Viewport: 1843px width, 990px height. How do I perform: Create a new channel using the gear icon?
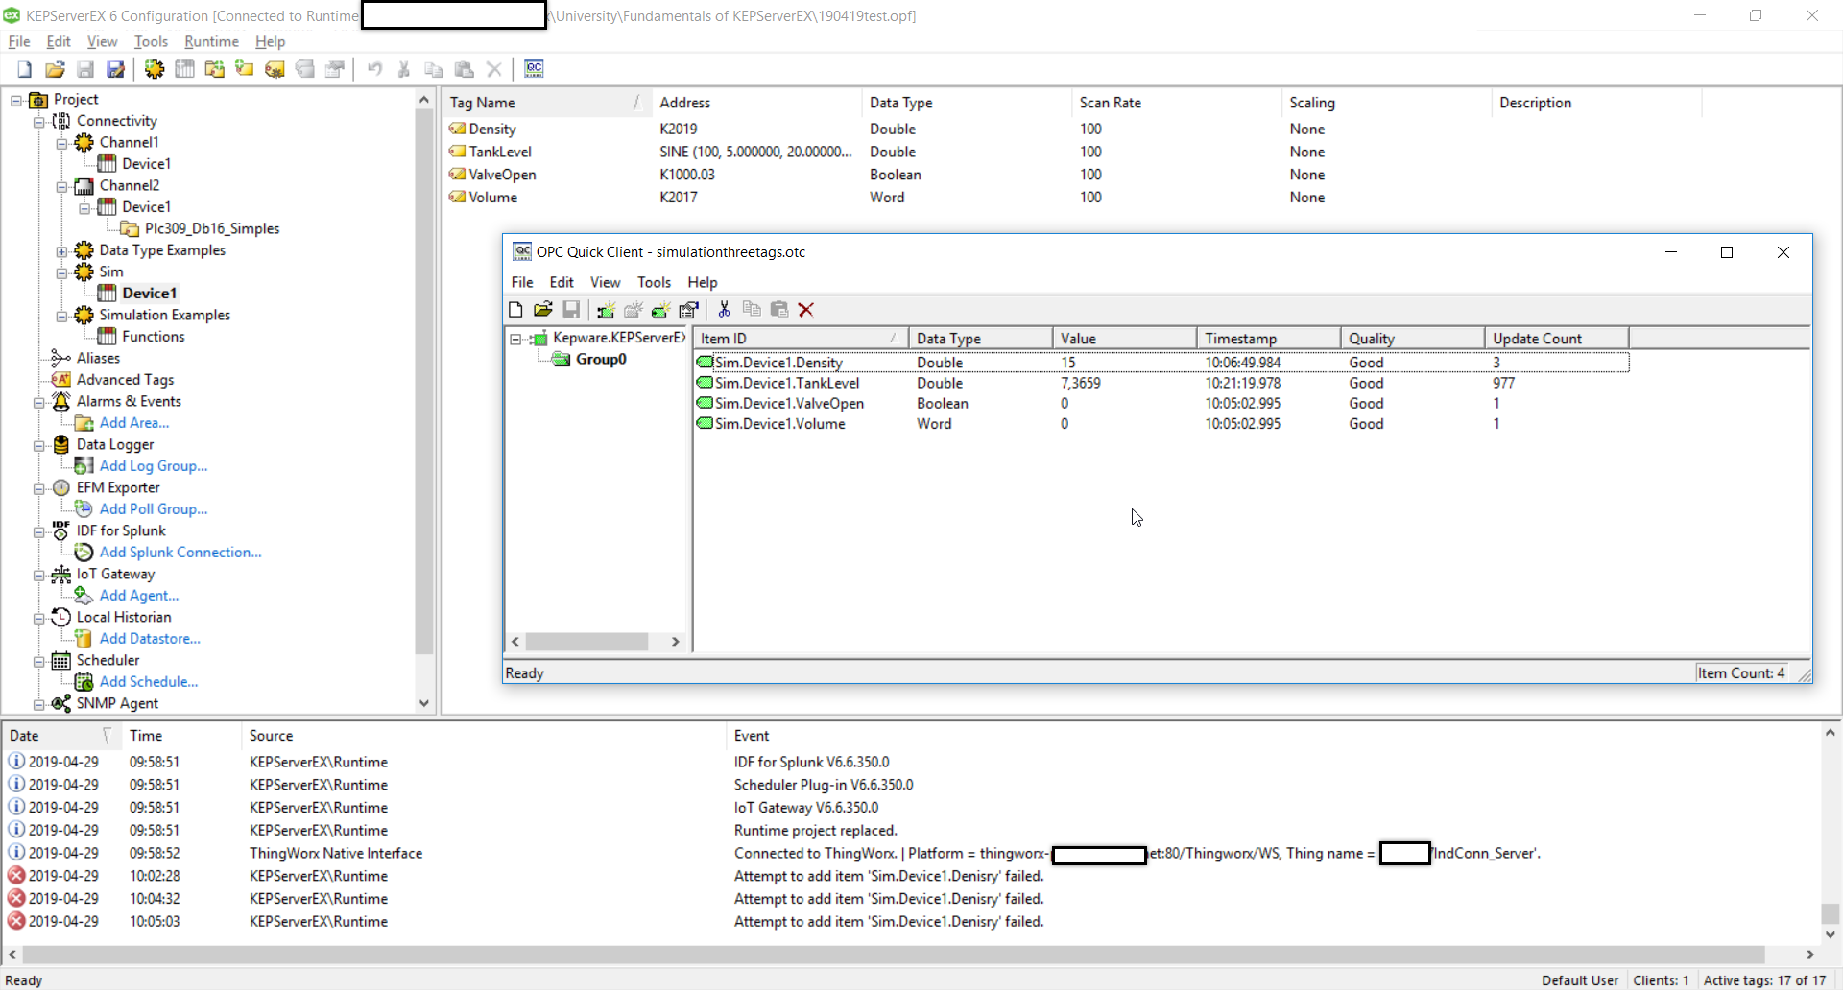coord(154,69)
